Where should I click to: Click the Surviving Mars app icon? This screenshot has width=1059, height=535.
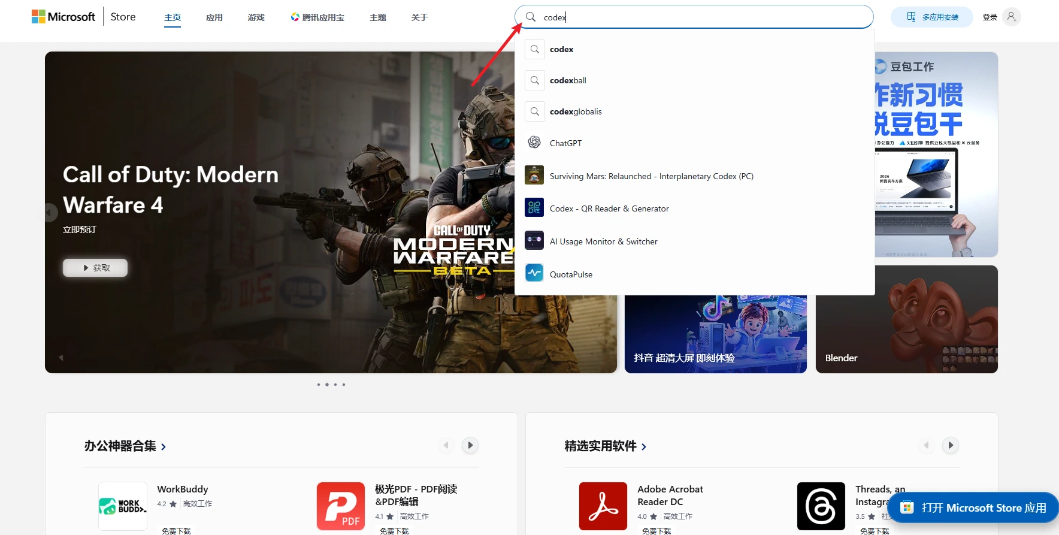point(534,176)
